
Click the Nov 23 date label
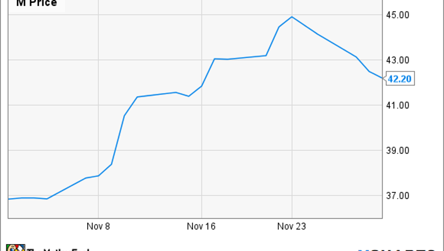[x=292, y=227]
